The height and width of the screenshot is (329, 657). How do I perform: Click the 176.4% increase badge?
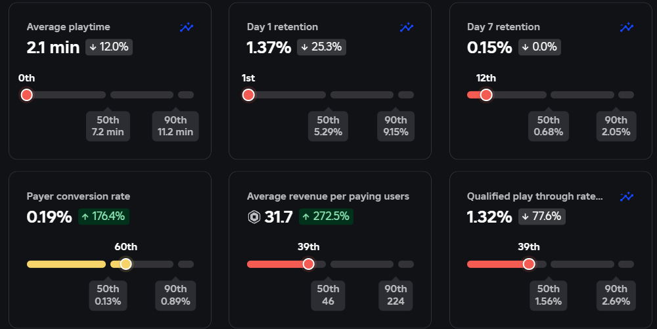coord(103,217)
